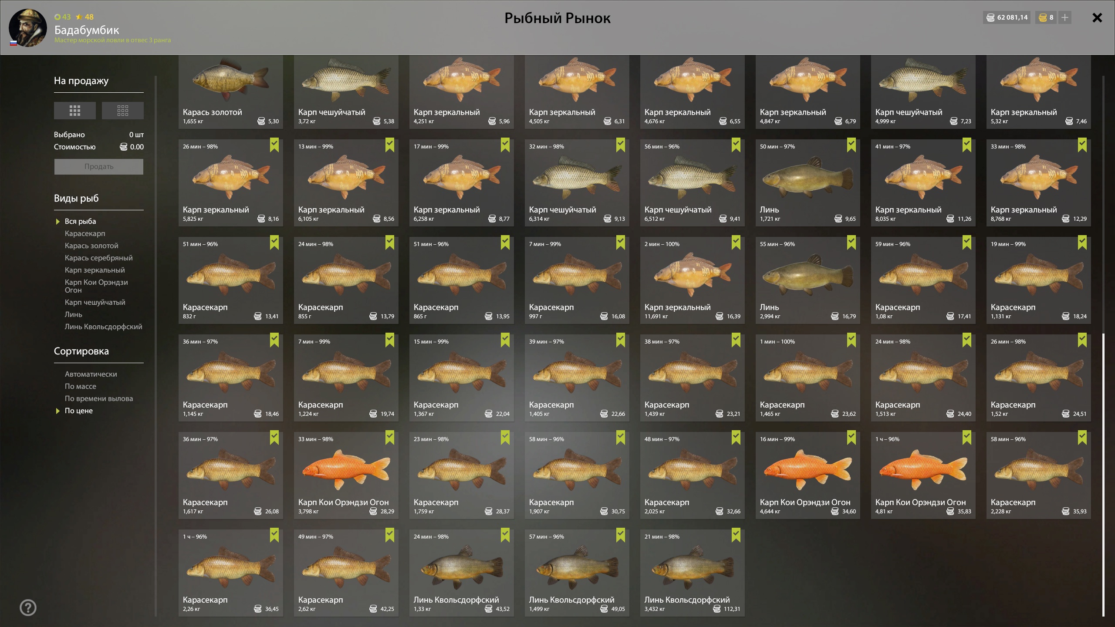Click the plus icon to add gold
This screenshot has height=627, width=1115.
coord(1065,17)
